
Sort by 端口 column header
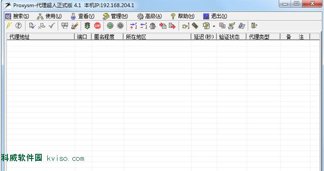point(83,37)
